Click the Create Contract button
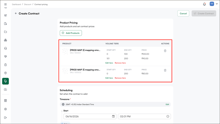 [204, 13]
